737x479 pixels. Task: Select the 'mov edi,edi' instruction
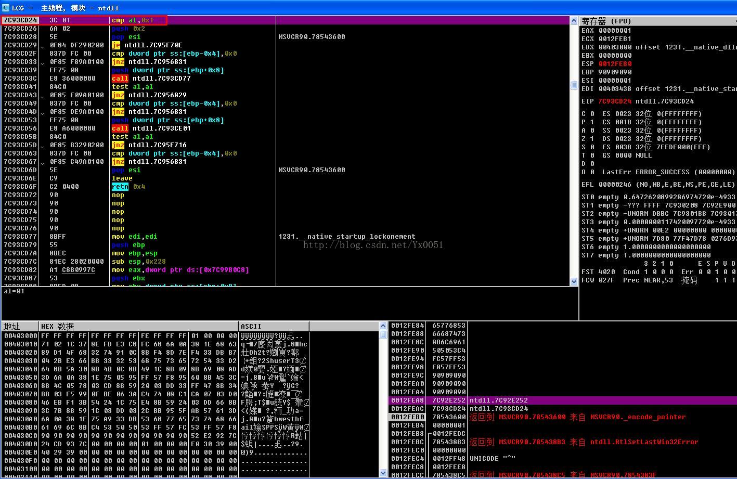(x=135, y=237)
